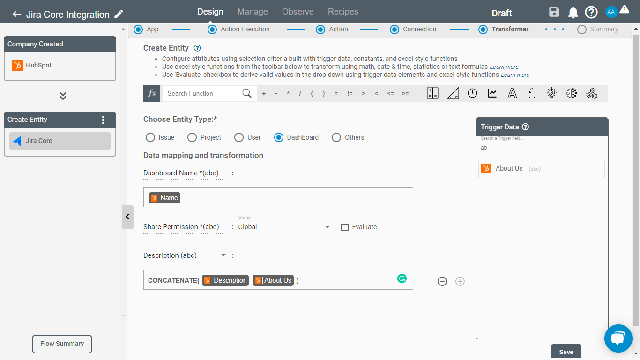Click the Name chip in Dashboard Name
640x360 pixels.
(x=164, y=198)
